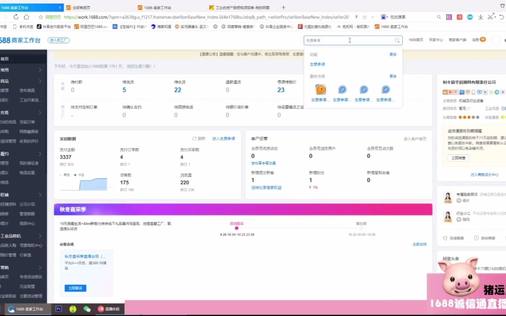The height and width of the screenshot is (316, 506).
Task: Click 更多 next to 服务市场
Action: pyautogui.click(x=393, y=76)
